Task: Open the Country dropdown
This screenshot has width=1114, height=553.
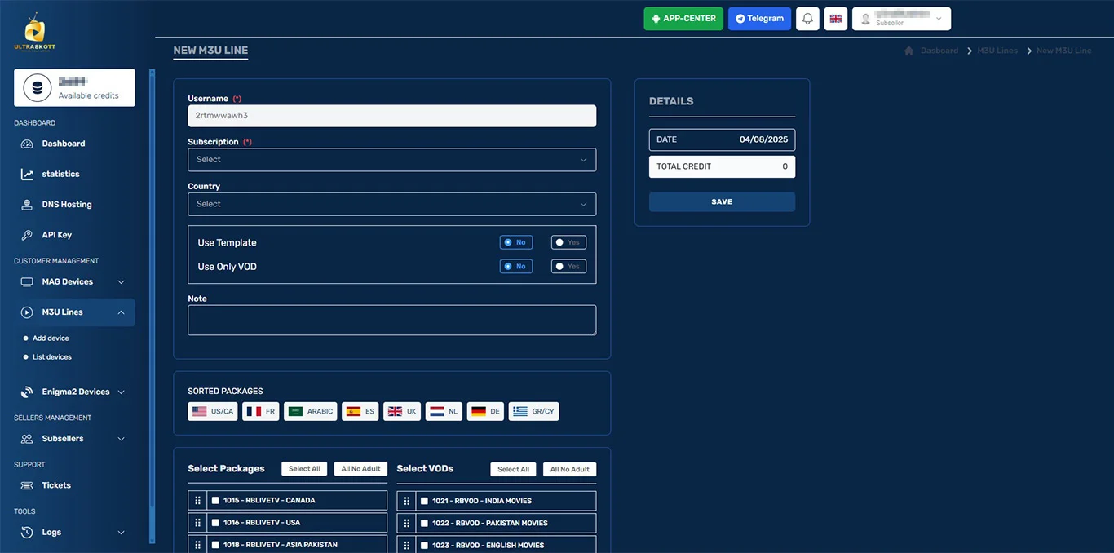Action: [x=391, y=204]
